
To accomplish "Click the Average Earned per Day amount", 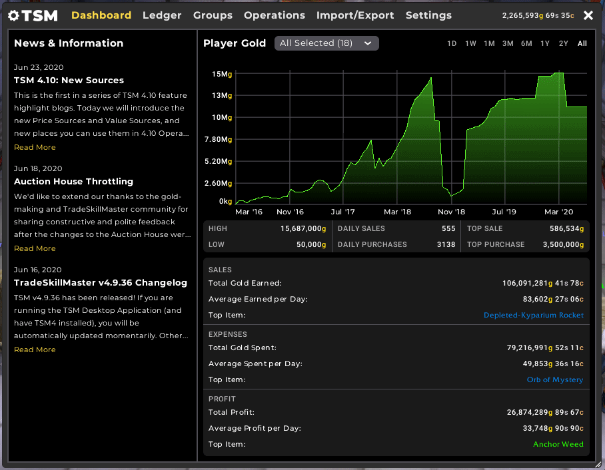I will [x=553, y=299].
